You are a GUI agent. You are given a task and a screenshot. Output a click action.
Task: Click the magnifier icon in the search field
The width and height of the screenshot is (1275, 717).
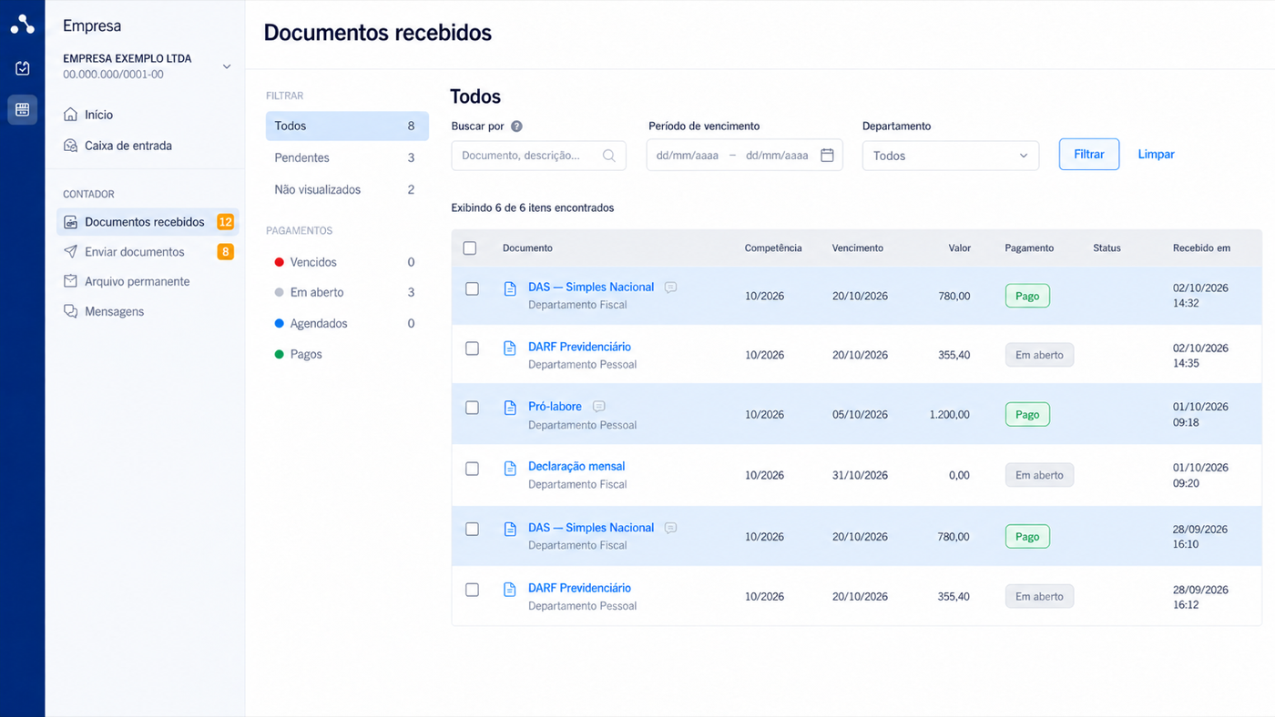coord(609,156)
